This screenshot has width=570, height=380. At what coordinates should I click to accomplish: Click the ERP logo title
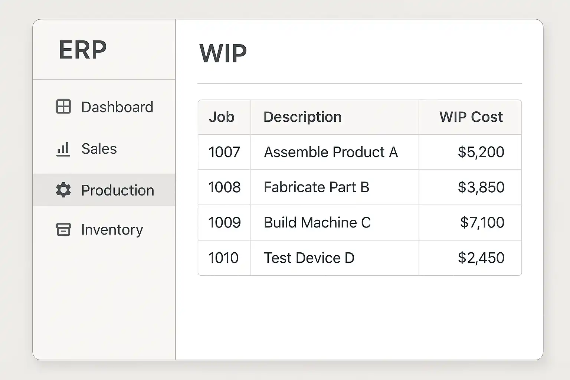83,50
